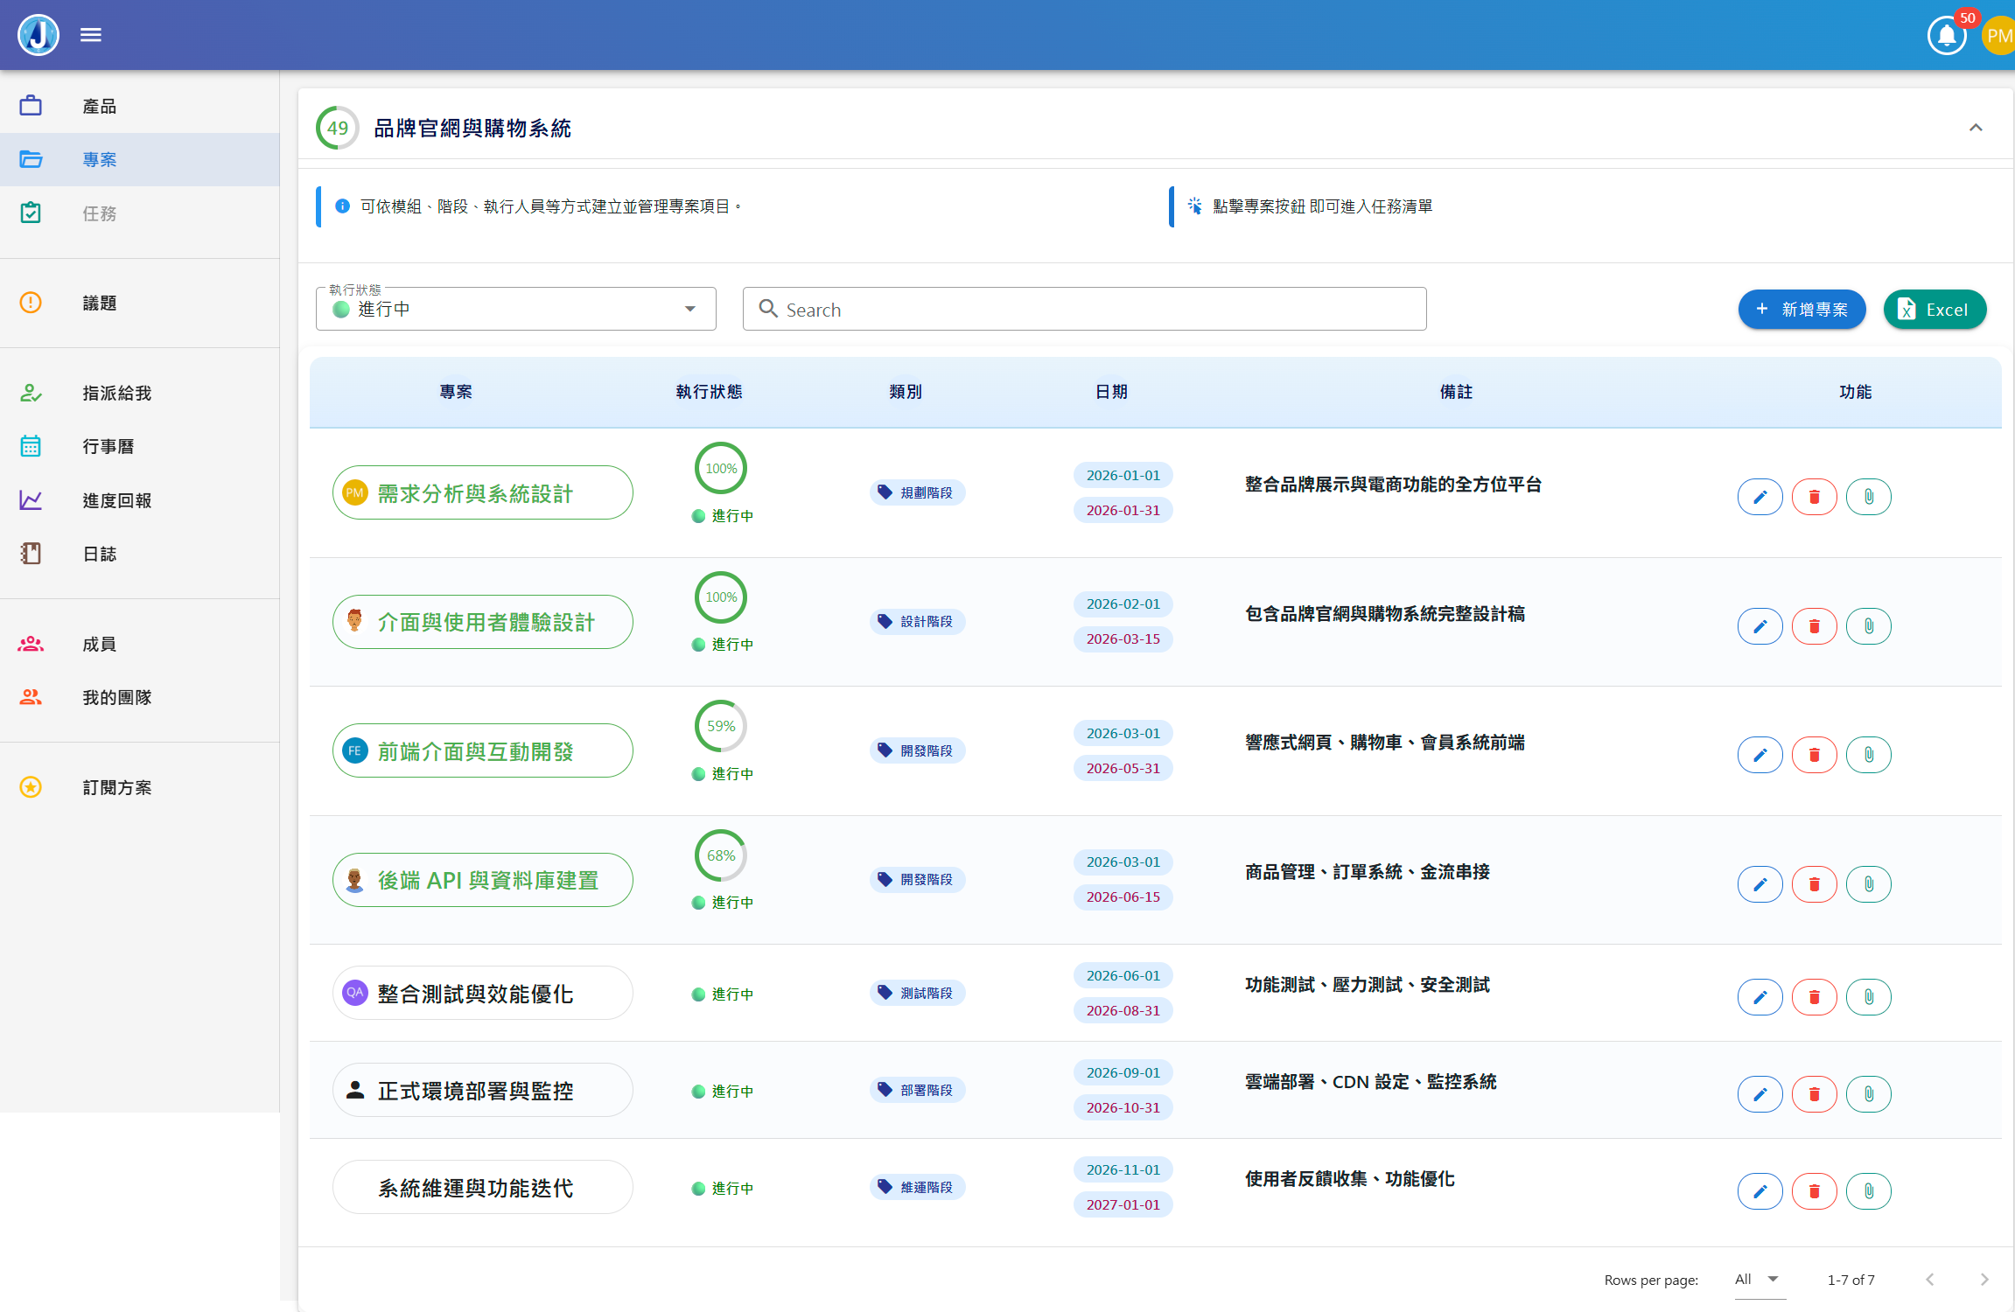Viewport: 2015px width, 1312px height.
Task: Open the Rows per page dropdown
Action: click(1757, 1280)
